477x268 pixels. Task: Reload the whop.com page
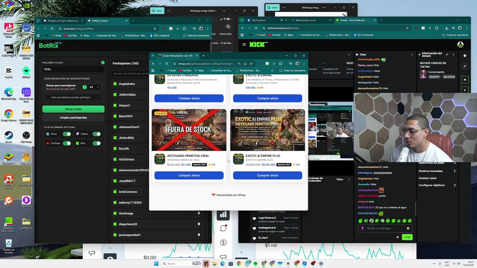tap(167, 64)
